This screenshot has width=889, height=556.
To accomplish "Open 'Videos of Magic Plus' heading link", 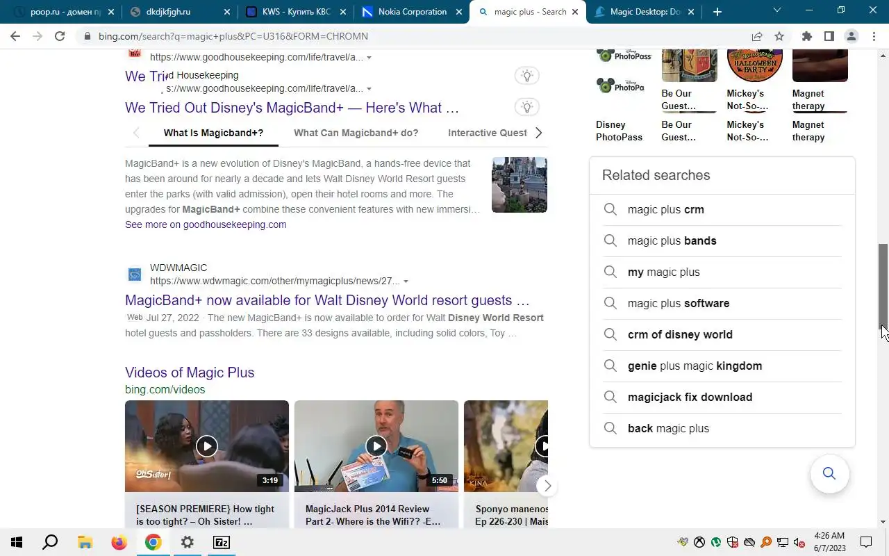I will tap(190, 373).
